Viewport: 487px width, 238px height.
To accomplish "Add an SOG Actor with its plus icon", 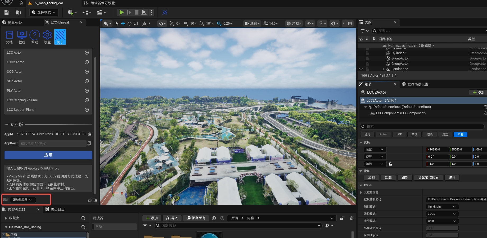I will (x=87, y=72).
